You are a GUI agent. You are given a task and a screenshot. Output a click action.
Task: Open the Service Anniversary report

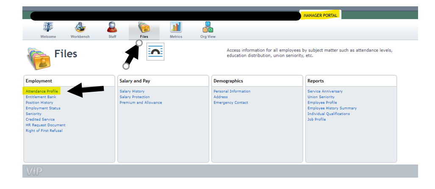point(325,91)
